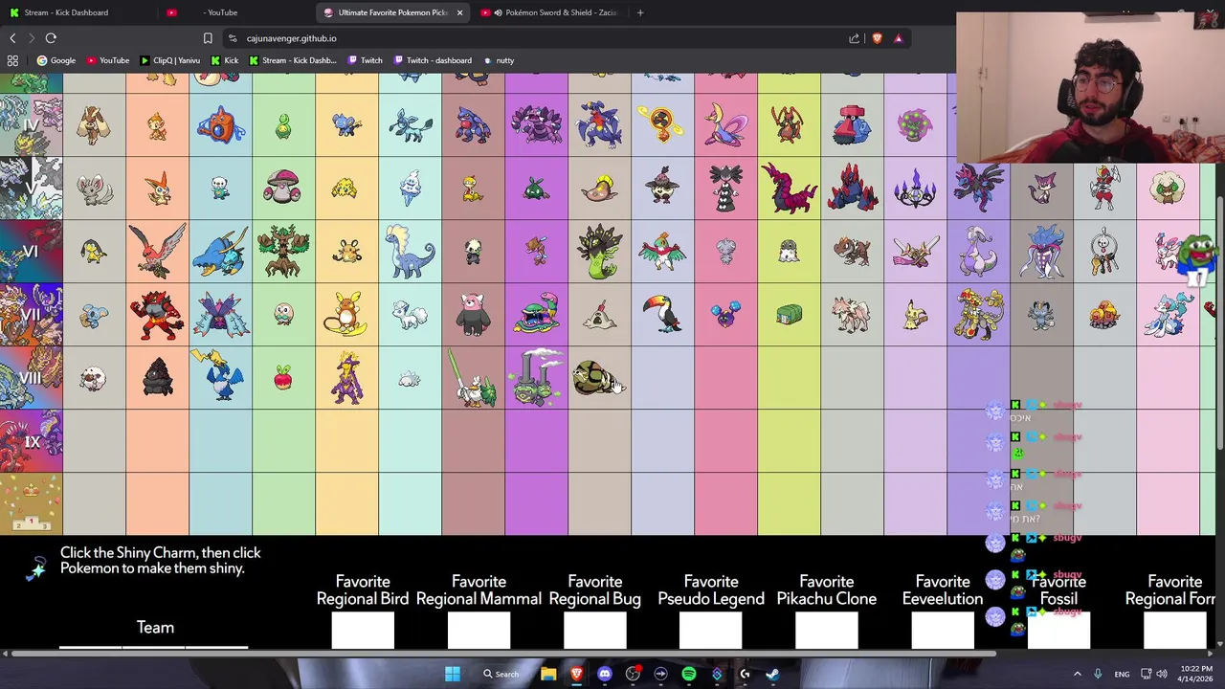Open the nutty bookmark
This screenshot has height=689, width=1225.
coord(499,60)
